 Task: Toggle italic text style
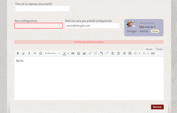(x=29, y=54)
